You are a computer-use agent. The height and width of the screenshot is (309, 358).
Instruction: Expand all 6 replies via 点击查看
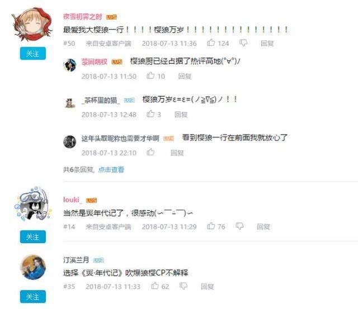111,169
